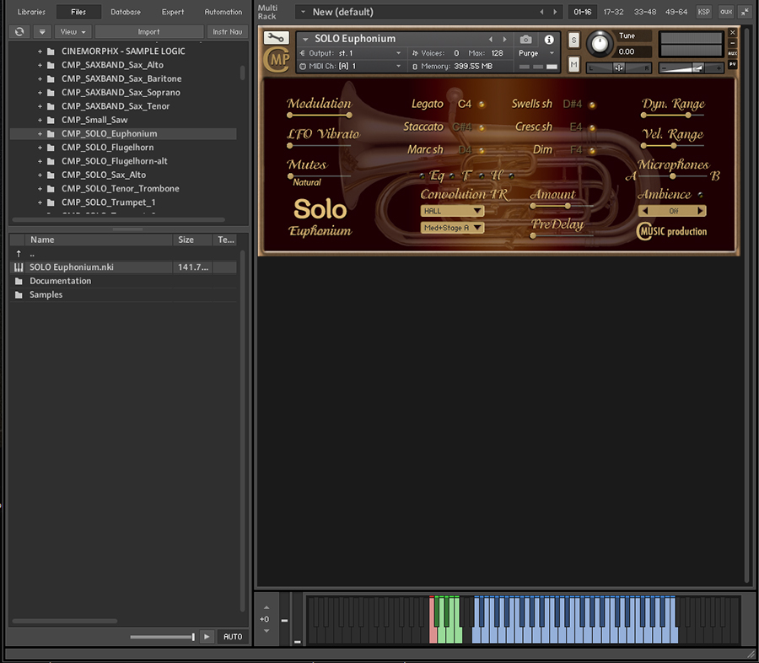The height and width of the screenshot is (663, 759).
Task: Mute the instrument with M button
Action: coord(573,64)
